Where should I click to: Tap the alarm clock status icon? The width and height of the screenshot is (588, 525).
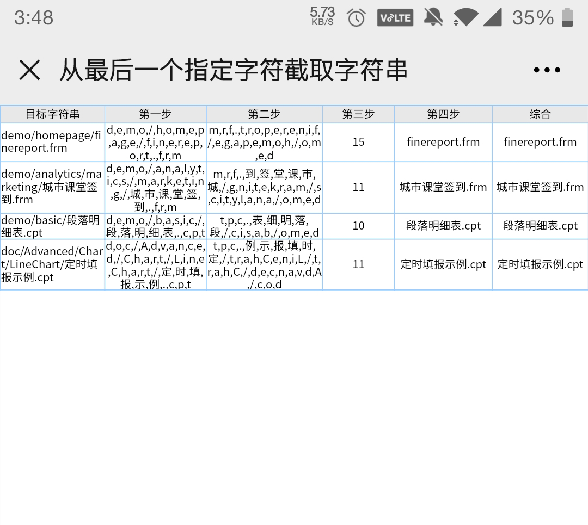[x=356, y=18]
